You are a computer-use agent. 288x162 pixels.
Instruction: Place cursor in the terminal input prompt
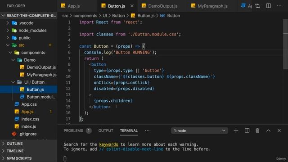tap(65, 159)
